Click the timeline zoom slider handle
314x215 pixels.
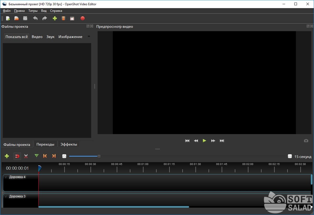tap(99, 156)
